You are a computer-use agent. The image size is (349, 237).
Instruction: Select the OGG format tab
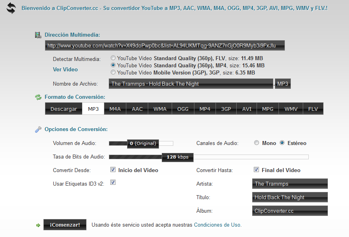tap(183, 109)
